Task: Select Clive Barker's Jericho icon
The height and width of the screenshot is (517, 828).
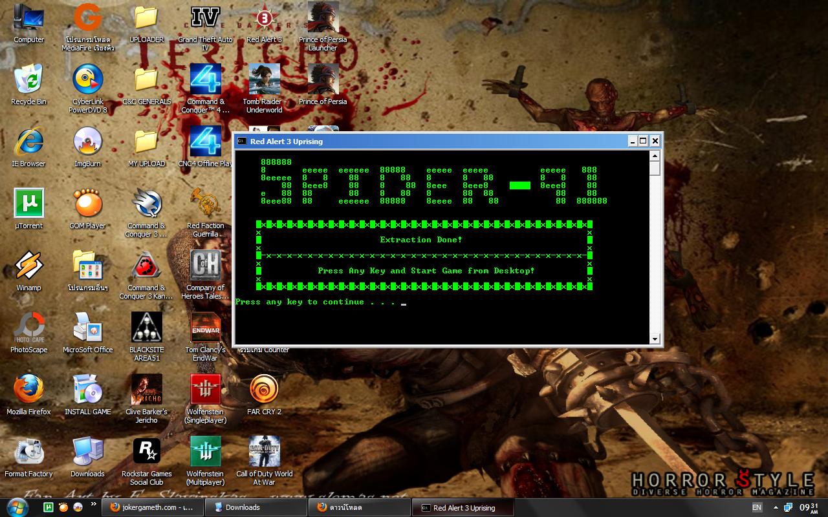Action: 147,399
